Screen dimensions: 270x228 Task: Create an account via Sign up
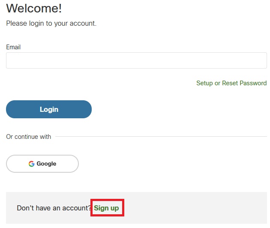click(x=106, y=208)
